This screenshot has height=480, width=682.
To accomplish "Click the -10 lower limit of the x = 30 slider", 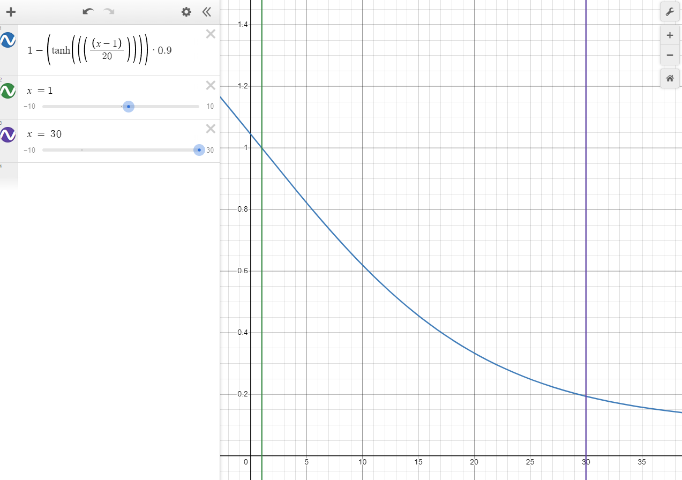I will coord(29,150).
